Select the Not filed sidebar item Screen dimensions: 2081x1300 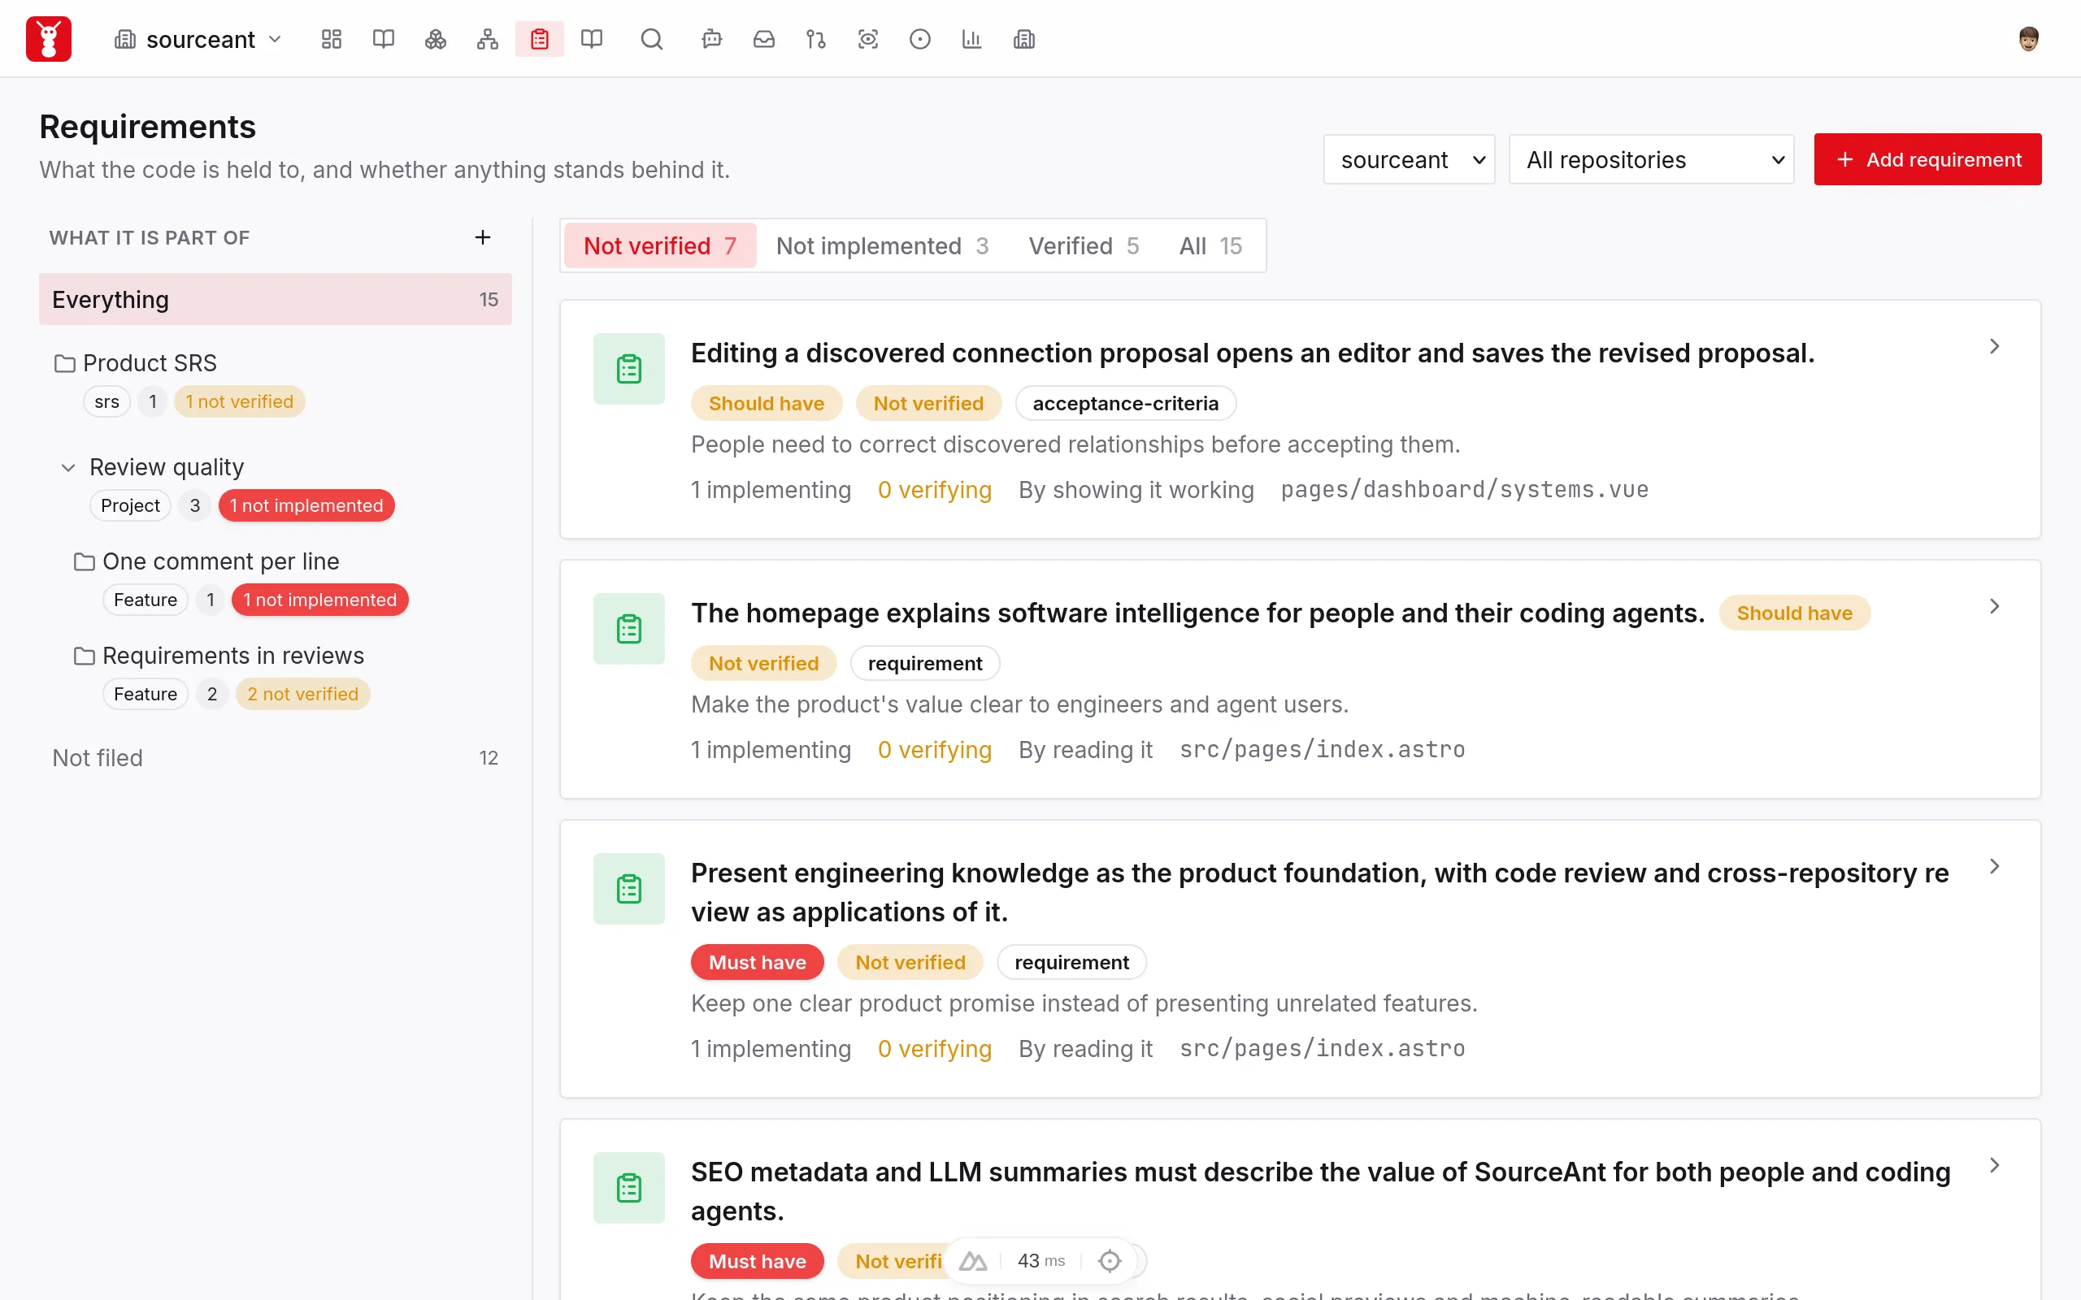[276, 757]
